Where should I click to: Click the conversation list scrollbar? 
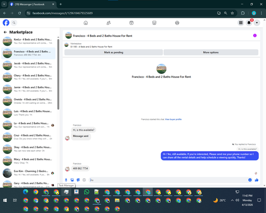coord(58,74)
